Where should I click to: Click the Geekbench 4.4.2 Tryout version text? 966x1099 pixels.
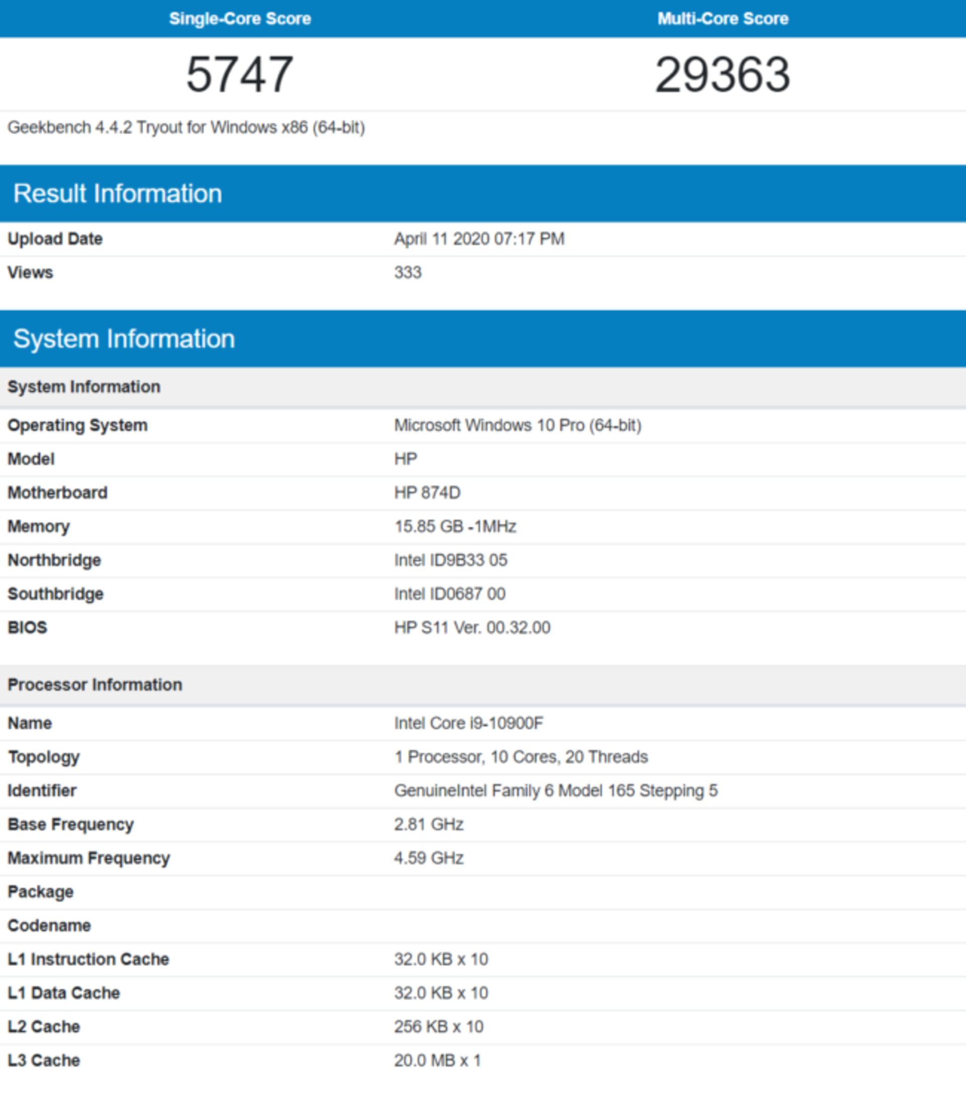(x=186, y=127)
